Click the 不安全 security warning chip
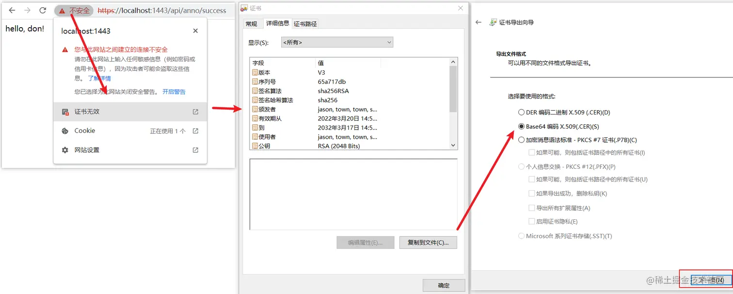The width and height of the screenshot is (733, 294). tap(74, 10)
